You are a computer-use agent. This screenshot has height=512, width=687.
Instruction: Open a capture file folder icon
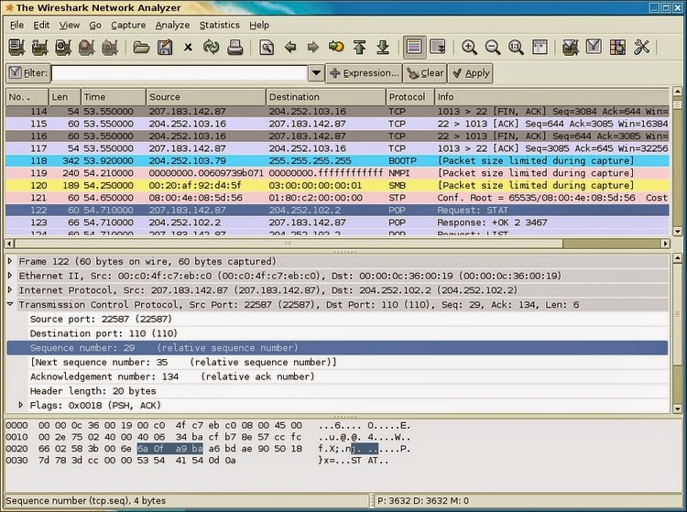[141, 47]
